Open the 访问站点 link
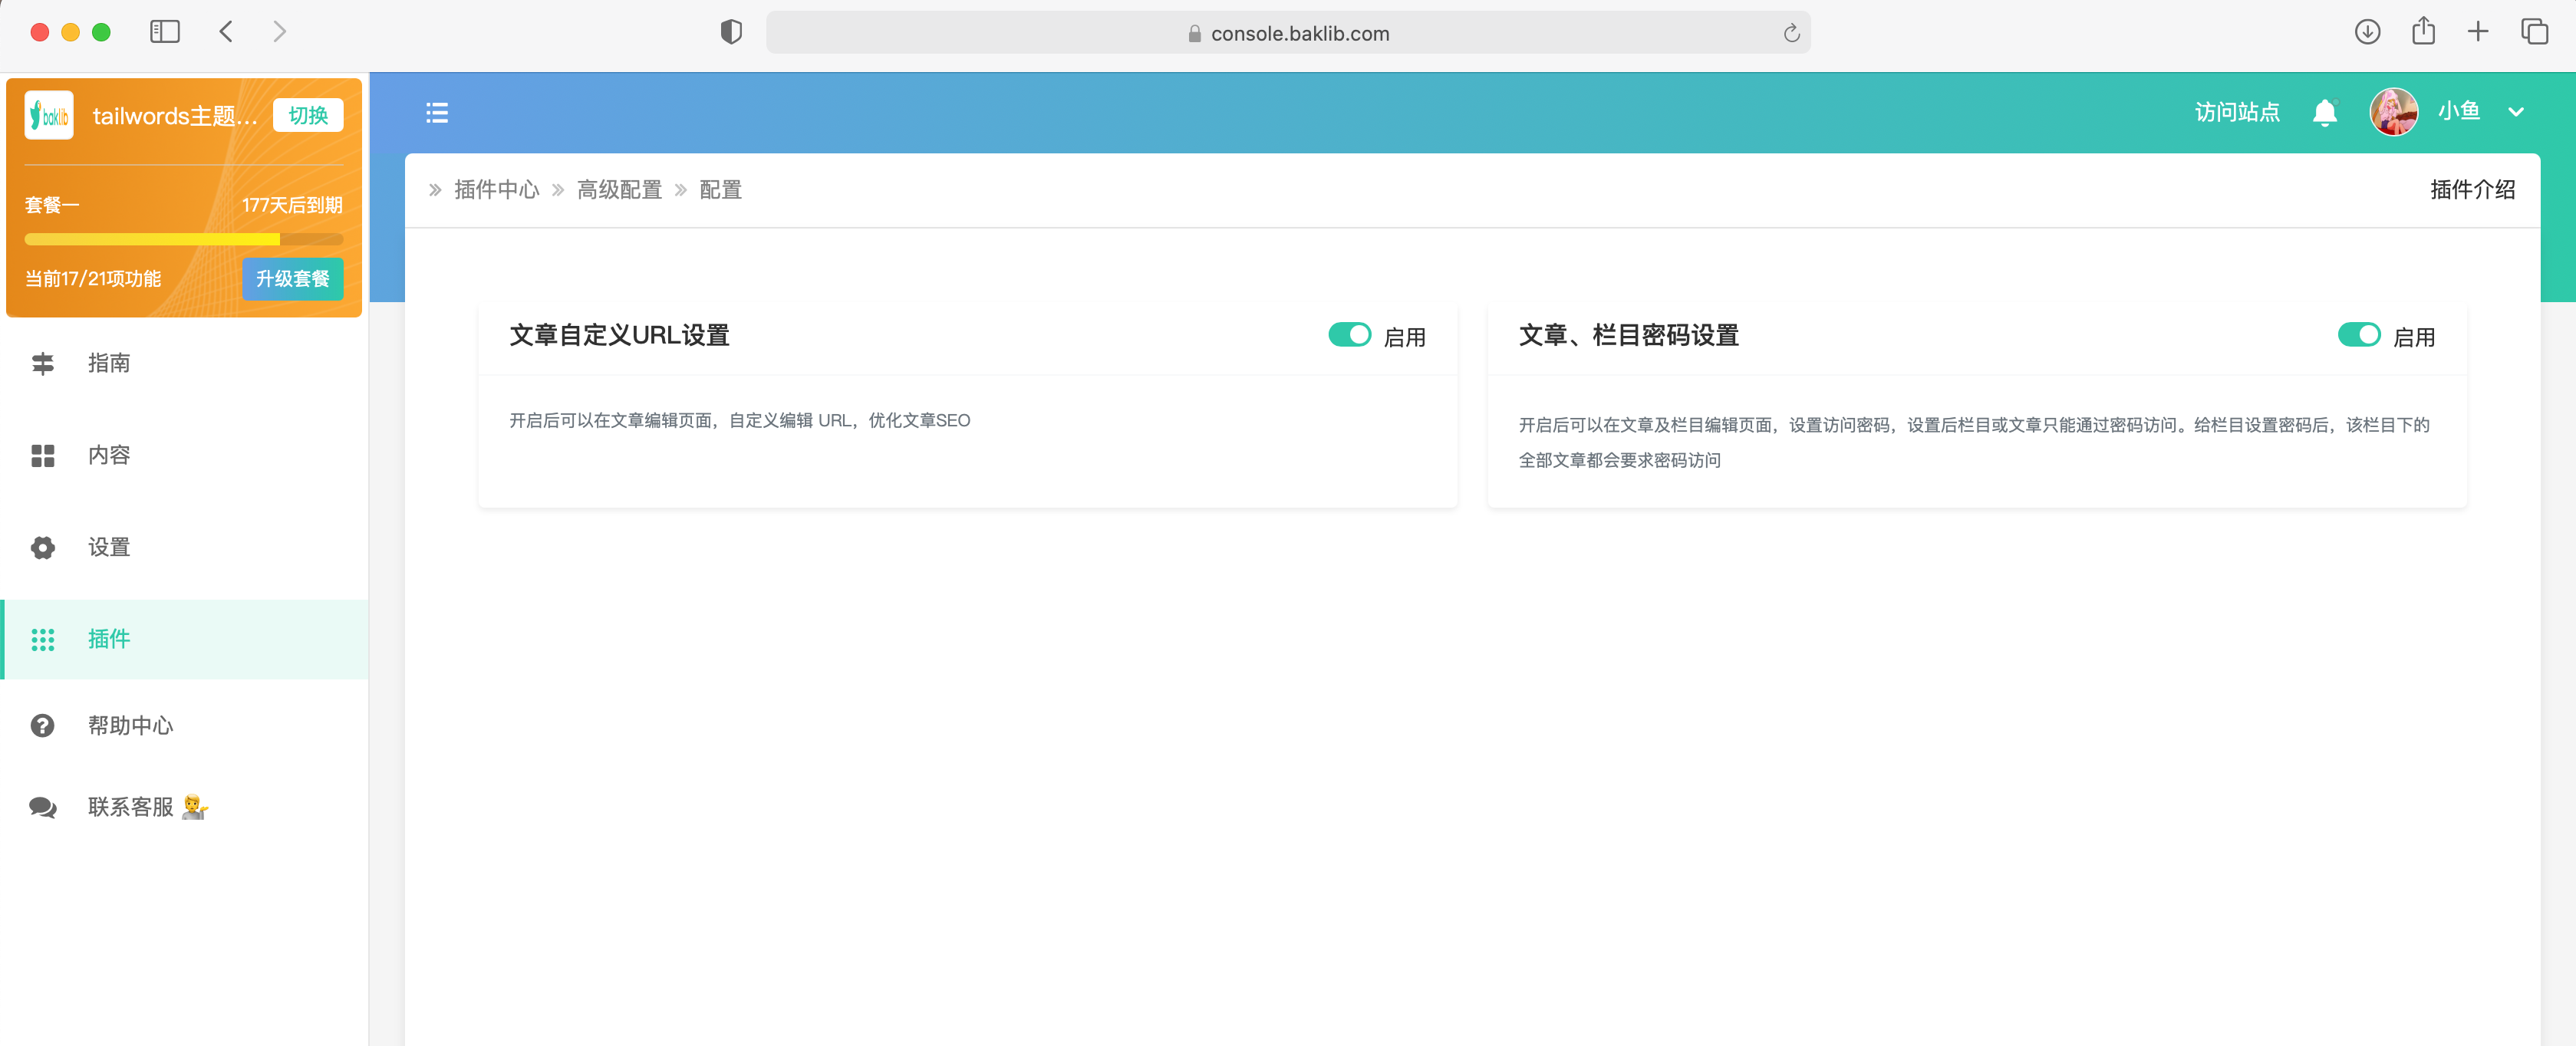Screen dimensions: 2576x1046 tap(2237, 113)
